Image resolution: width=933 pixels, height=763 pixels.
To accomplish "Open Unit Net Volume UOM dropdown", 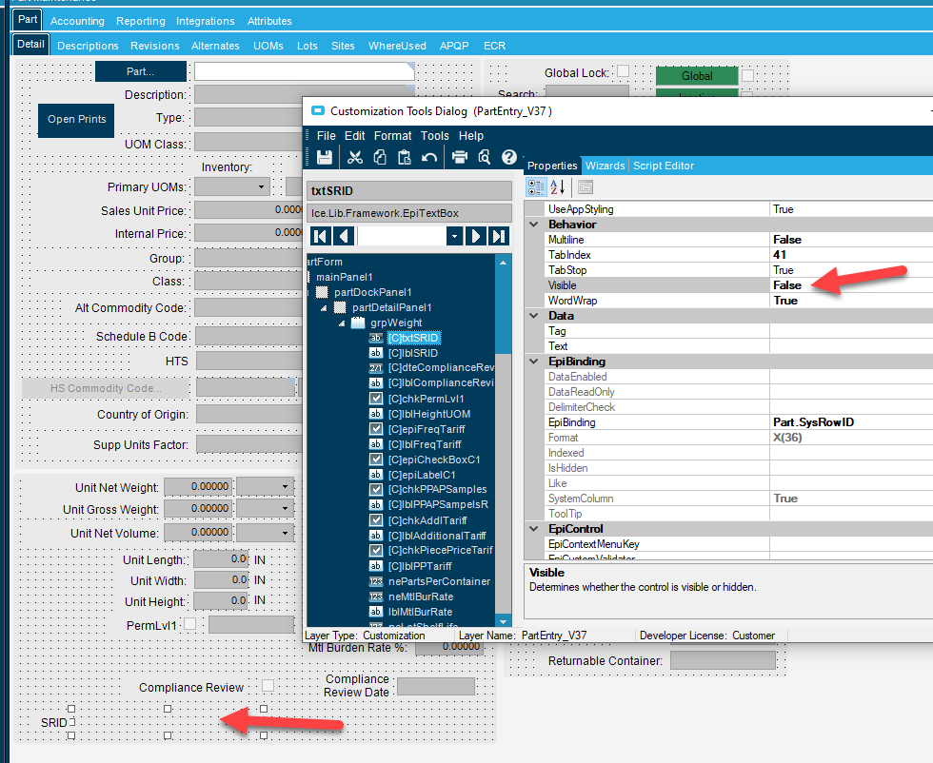I will click(x=285, y=532).
